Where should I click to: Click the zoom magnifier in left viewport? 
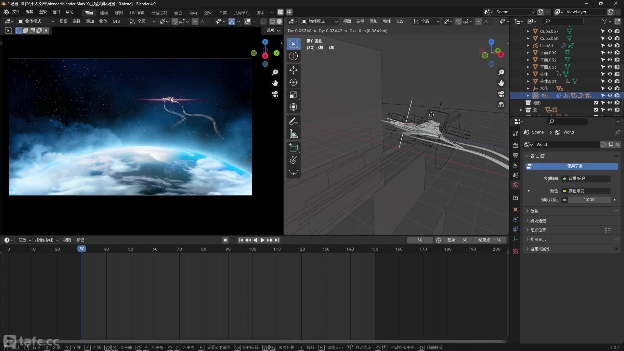click(275, 72)
